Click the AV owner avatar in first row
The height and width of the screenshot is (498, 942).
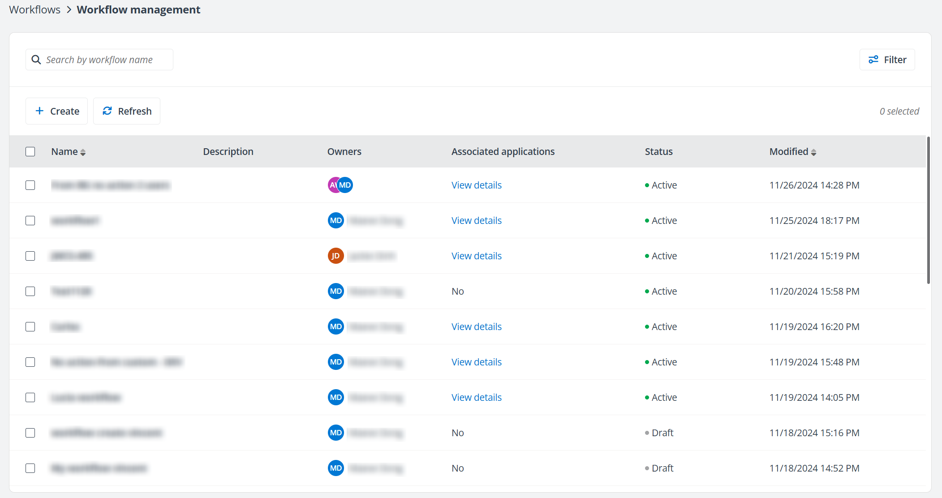(x=333, y=185)
